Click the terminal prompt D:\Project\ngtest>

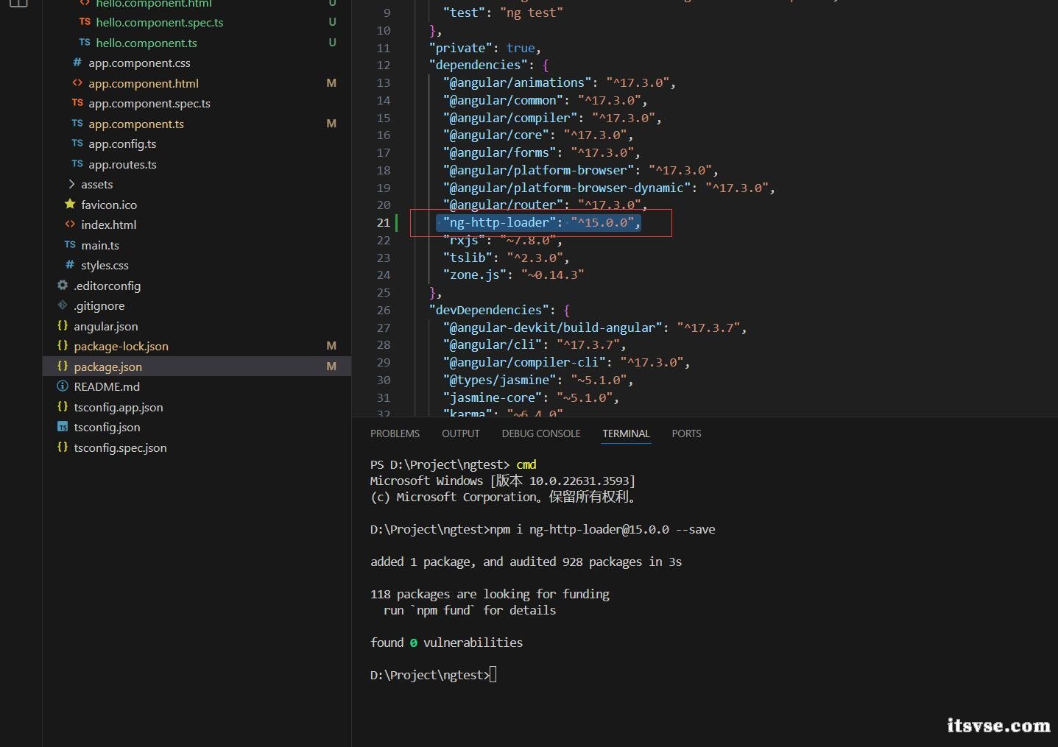[430, 675]
